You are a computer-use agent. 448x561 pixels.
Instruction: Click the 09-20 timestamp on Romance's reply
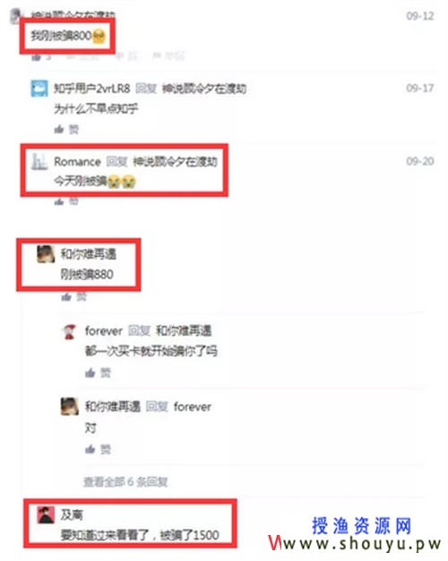tap(420, 161)
